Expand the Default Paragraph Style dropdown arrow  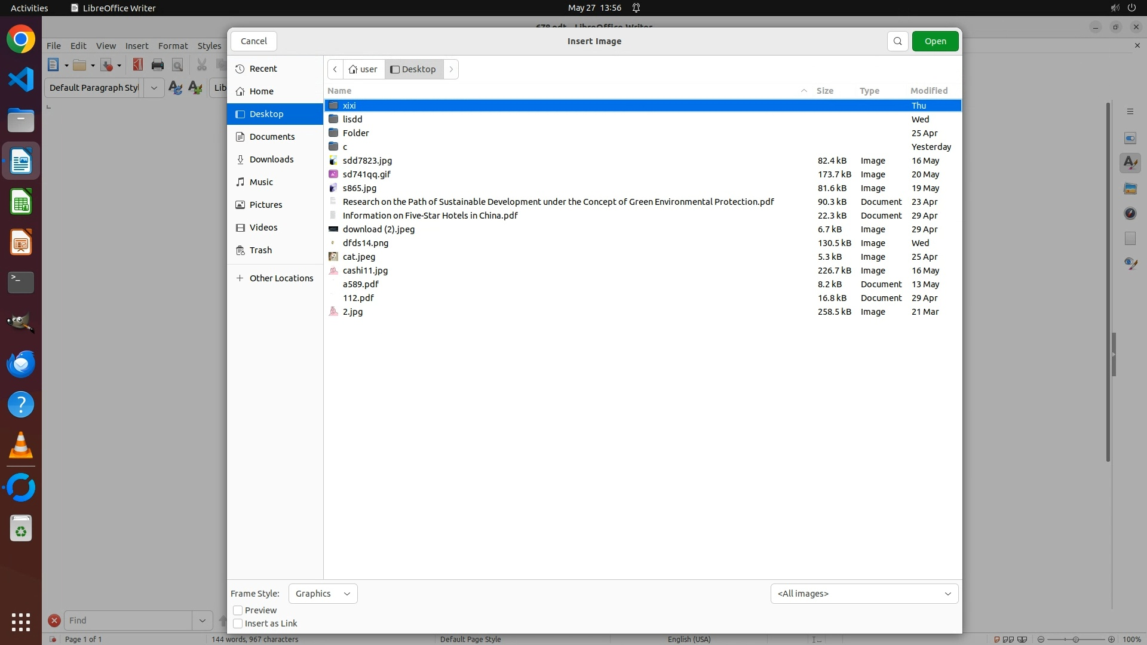[x=154, y=88]
